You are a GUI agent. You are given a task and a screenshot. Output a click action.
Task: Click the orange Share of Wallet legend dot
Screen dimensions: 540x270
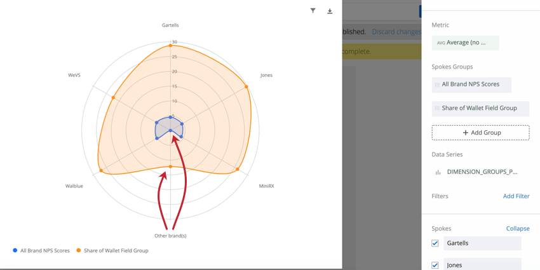point(78,250)
